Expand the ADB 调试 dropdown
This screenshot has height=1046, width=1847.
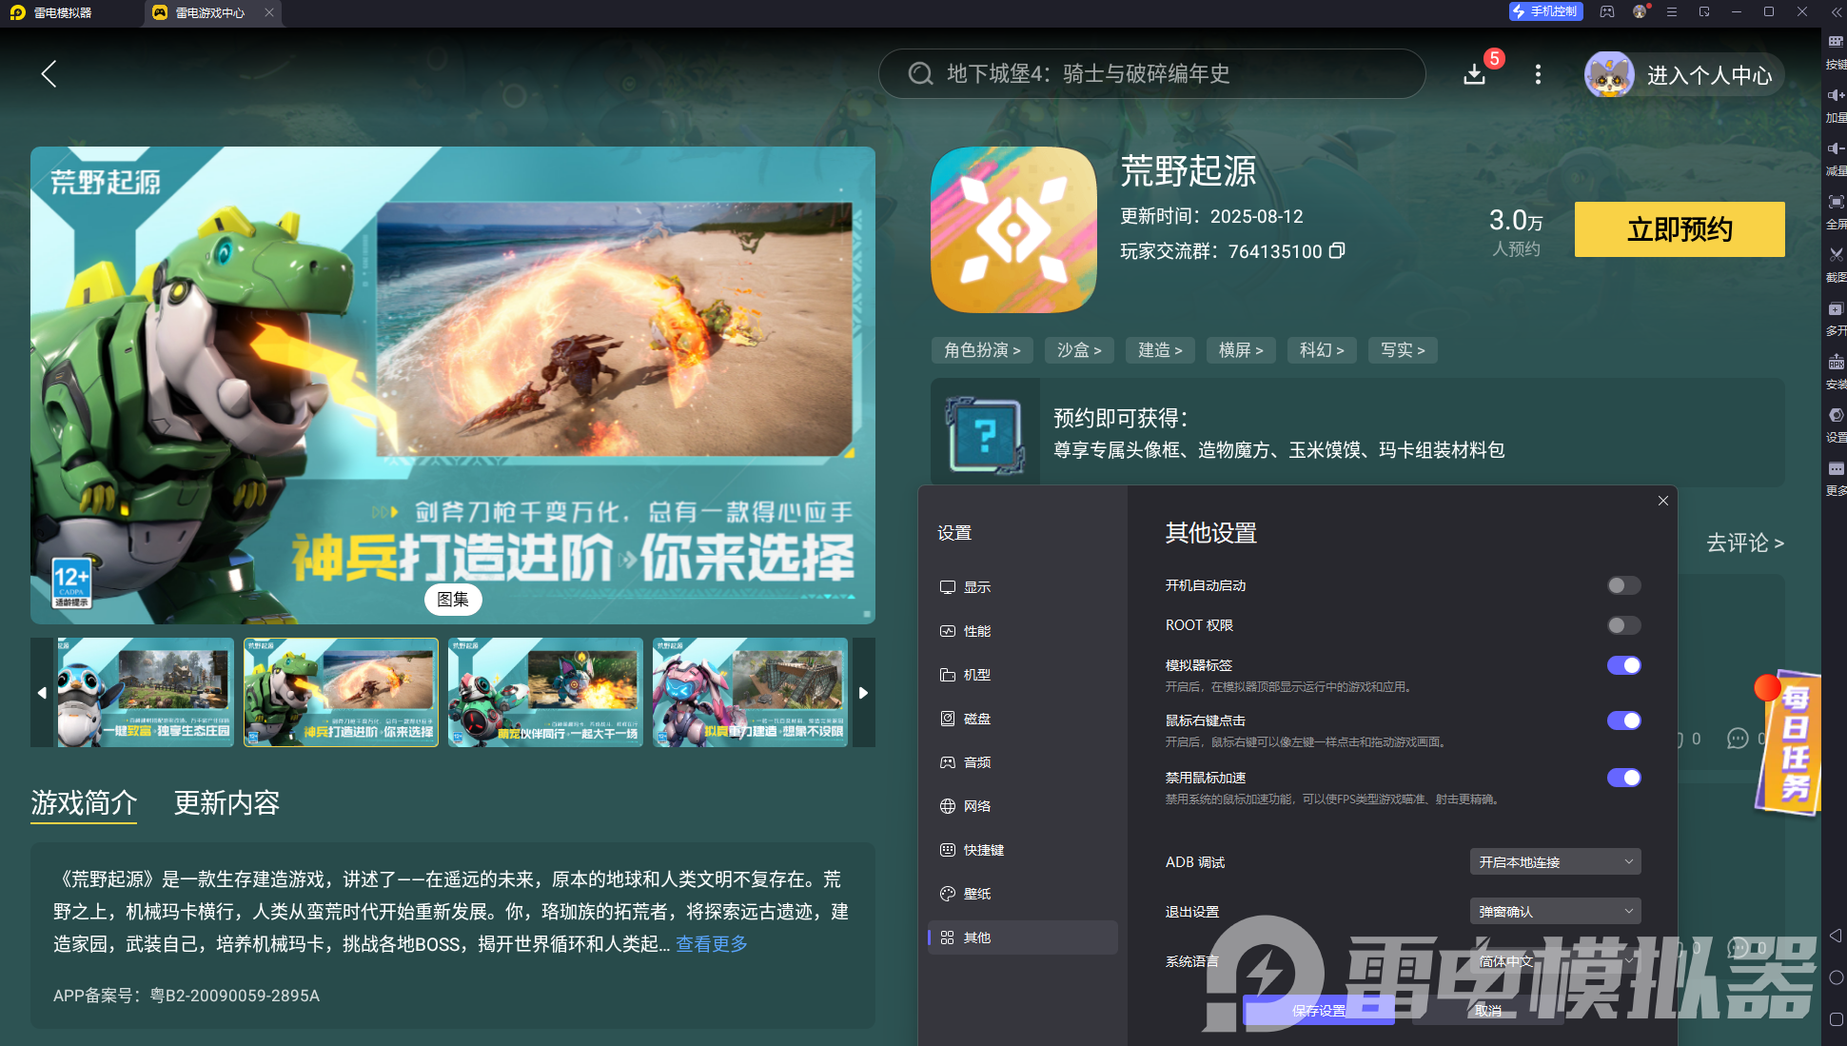[1555, 862]
